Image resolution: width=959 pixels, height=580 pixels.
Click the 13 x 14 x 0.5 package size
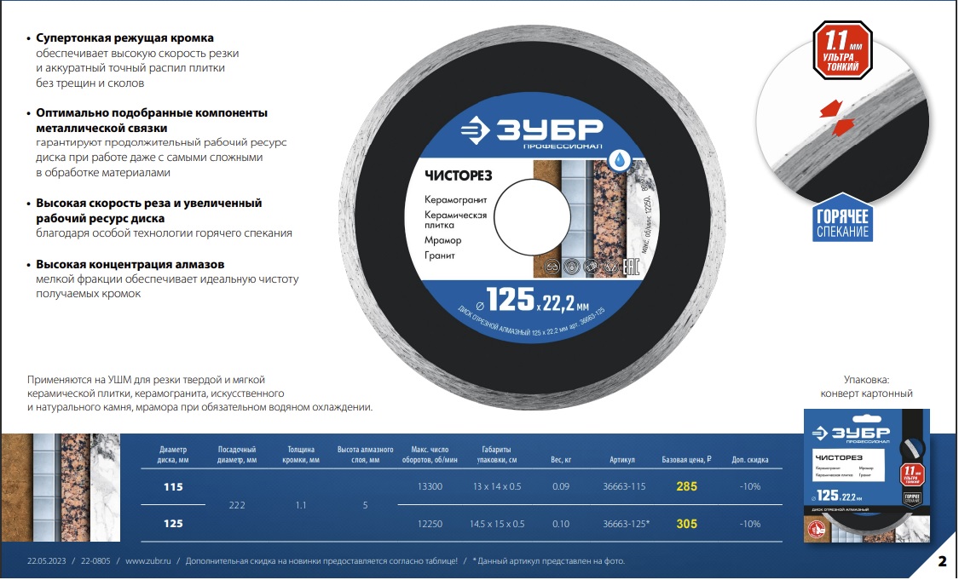coord(497,487)
